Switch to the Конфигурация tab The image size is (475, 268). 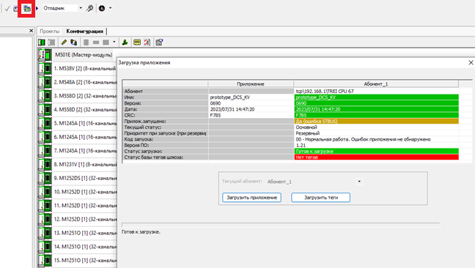pos(85,31)
